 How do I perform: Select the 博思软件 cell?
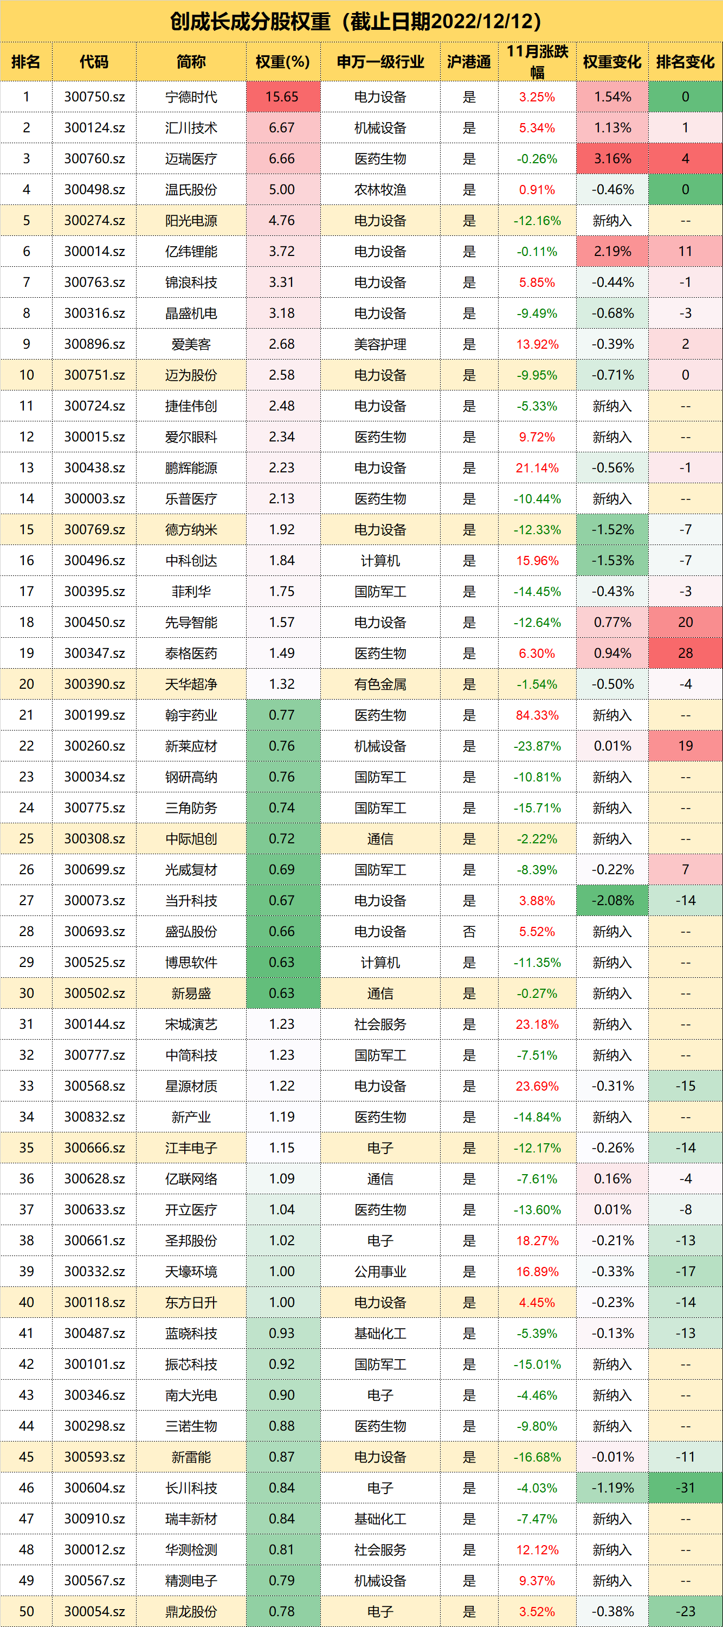[x=191, y=963]
